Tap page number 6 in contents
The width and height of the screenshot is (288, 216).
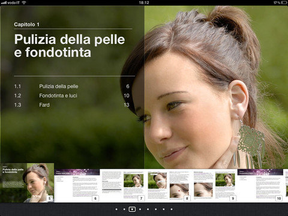[128, 86]
